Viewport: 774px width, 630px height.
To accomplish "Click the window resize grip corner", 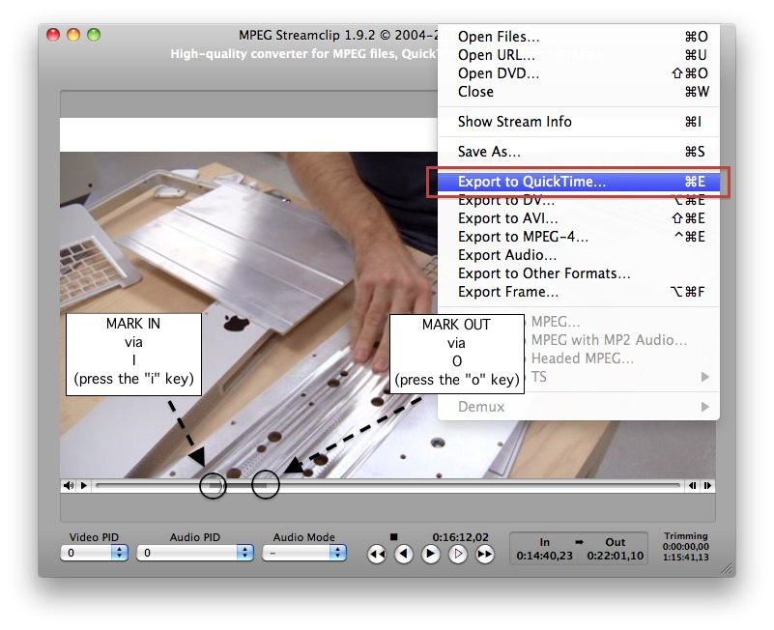I will click(x=727, y=569).
